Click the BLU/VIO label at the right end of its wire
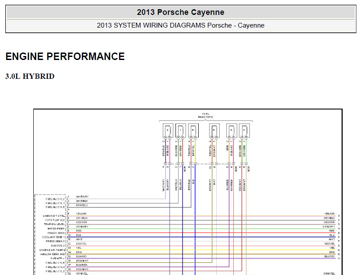The width and height of the screenshot is (358, 275). click(x=330, y=257)
